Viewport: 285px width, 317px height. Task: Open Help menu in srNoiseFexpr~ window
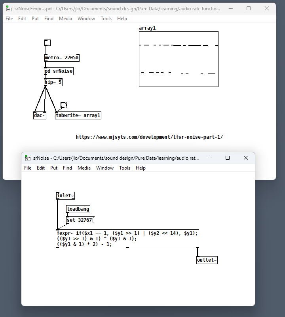(122, 19)
